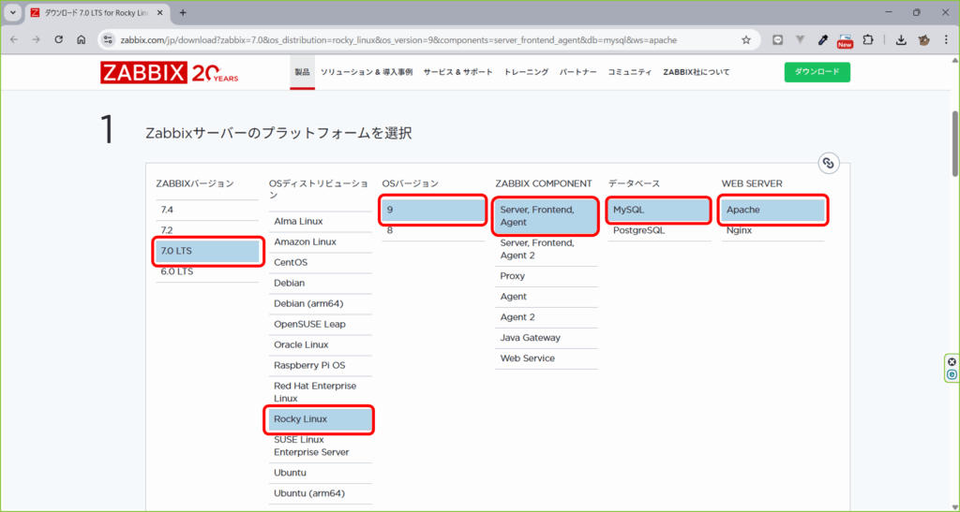Open ソリューション & 導入事例 menu
Viewport: 960px width, 512px height.
coord(367,72)
